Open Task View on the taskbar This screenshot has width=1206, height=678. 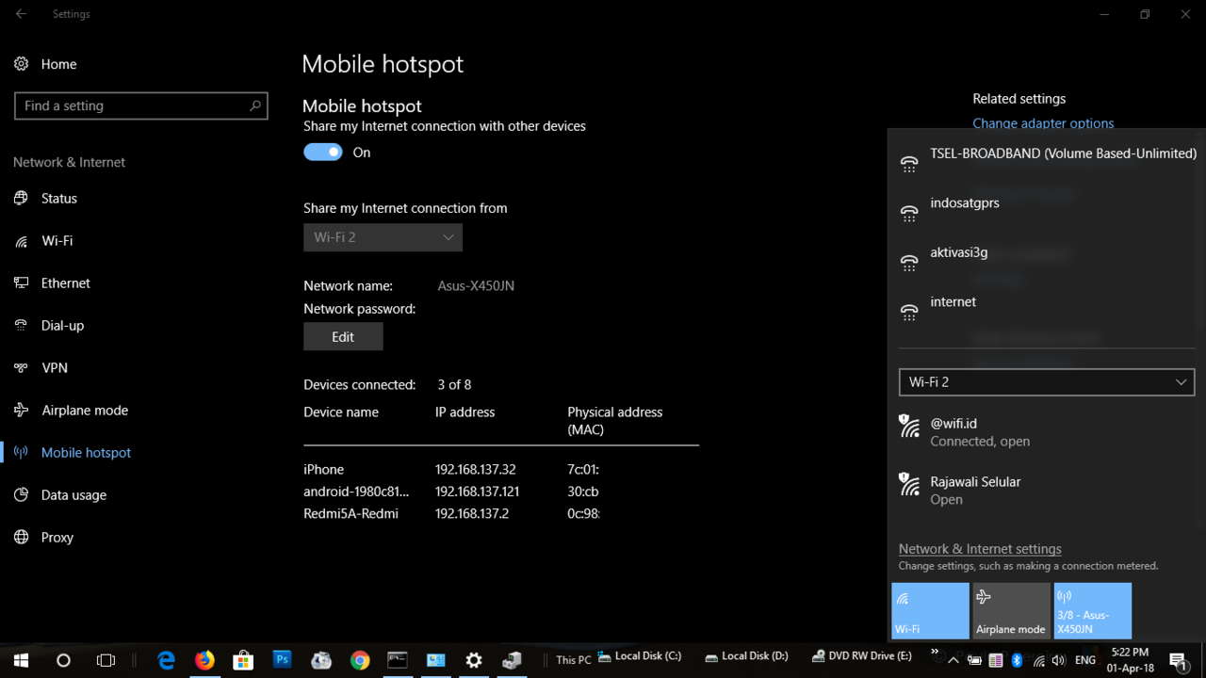pyautogui.click(x=106, y=661)
